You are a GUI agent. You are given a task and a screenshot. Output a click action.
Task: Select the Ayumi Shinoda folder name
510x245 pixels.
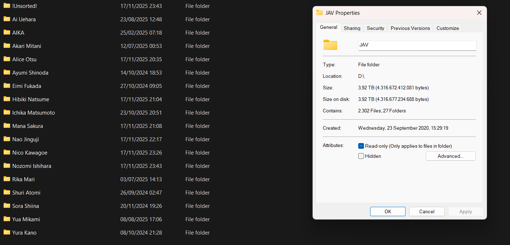click(x=30, y=73)
